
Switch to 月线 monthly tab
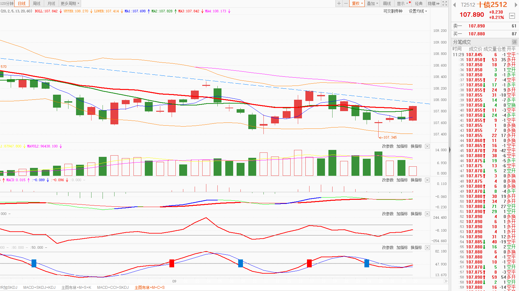click(51, 3)
